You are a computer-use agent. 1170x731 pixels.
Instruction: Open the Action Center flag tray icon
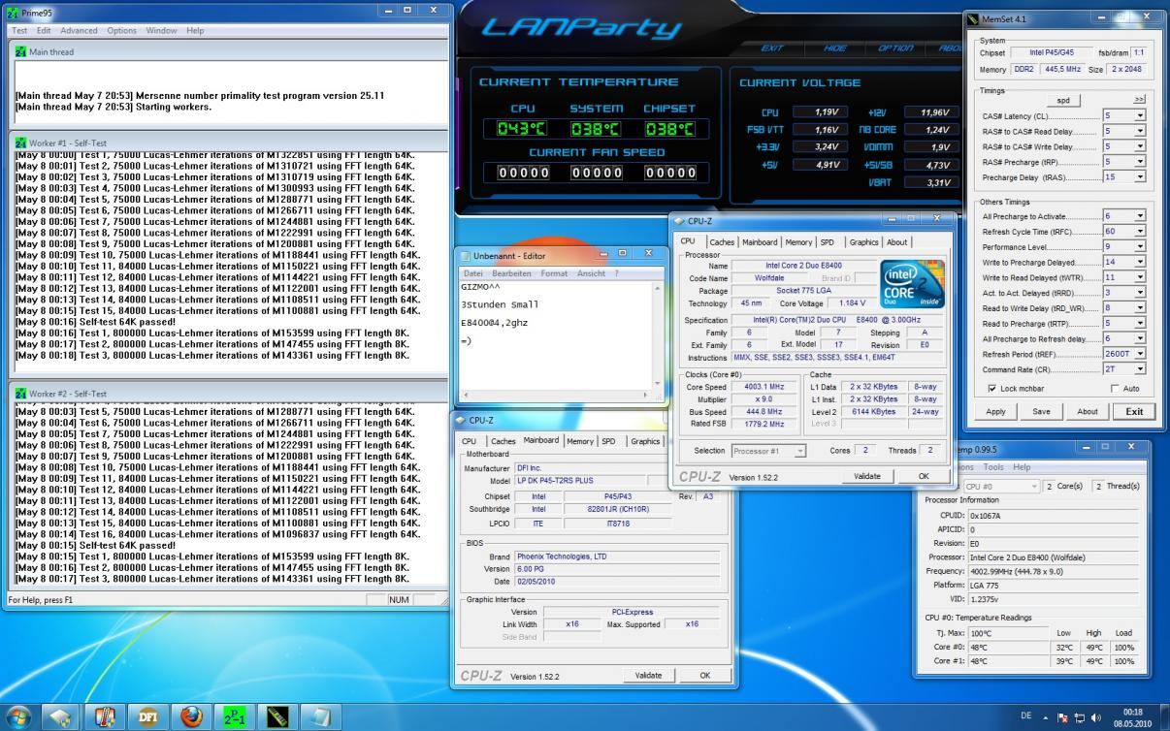click(x=1062, y=717)
